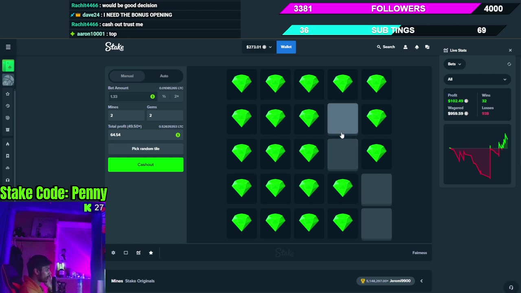Viewport: 521px width, 293px height.
Task: Open the headset icon in left sidebar
Action: click(7, 180)
